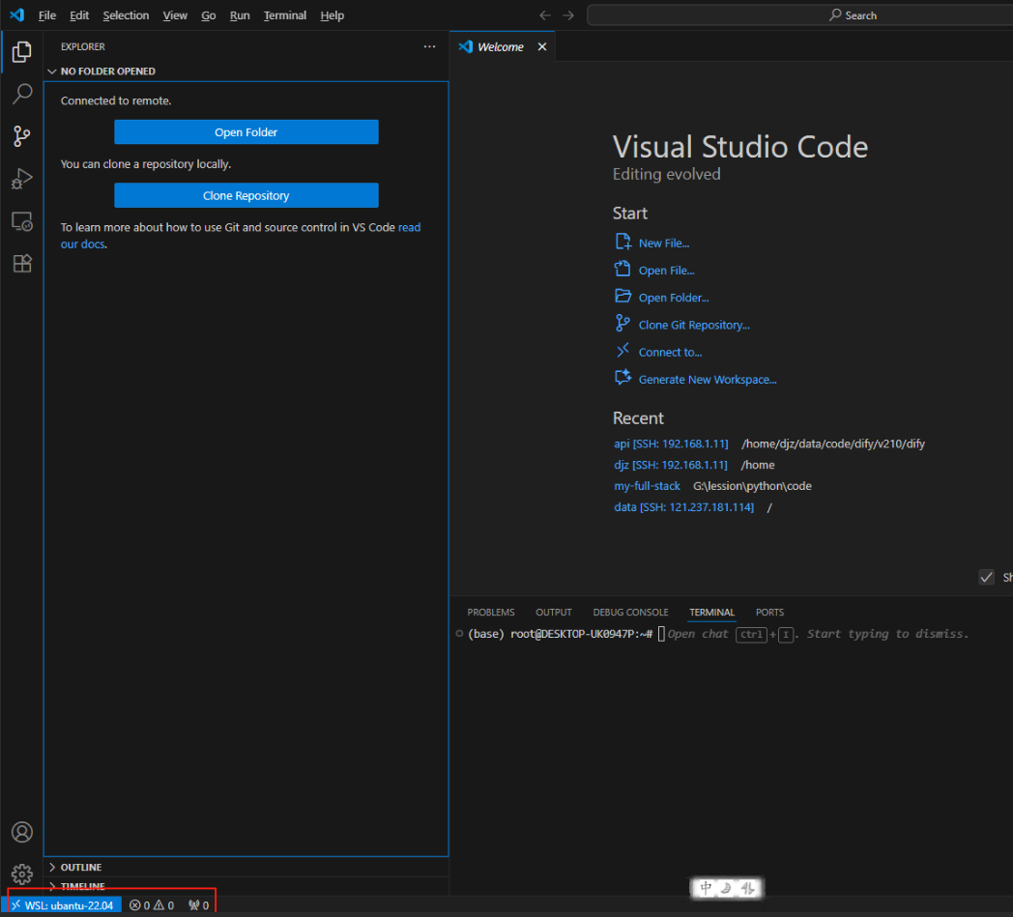Go forward with the right arrow
Screen dimensions: 1013x917
pos(567,14)
